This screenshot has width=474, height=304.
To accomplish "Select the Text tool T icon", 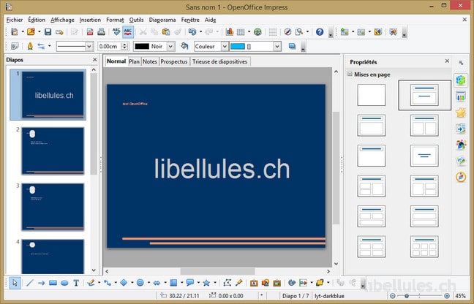I will pyautogui.click(x=76, y=283).
